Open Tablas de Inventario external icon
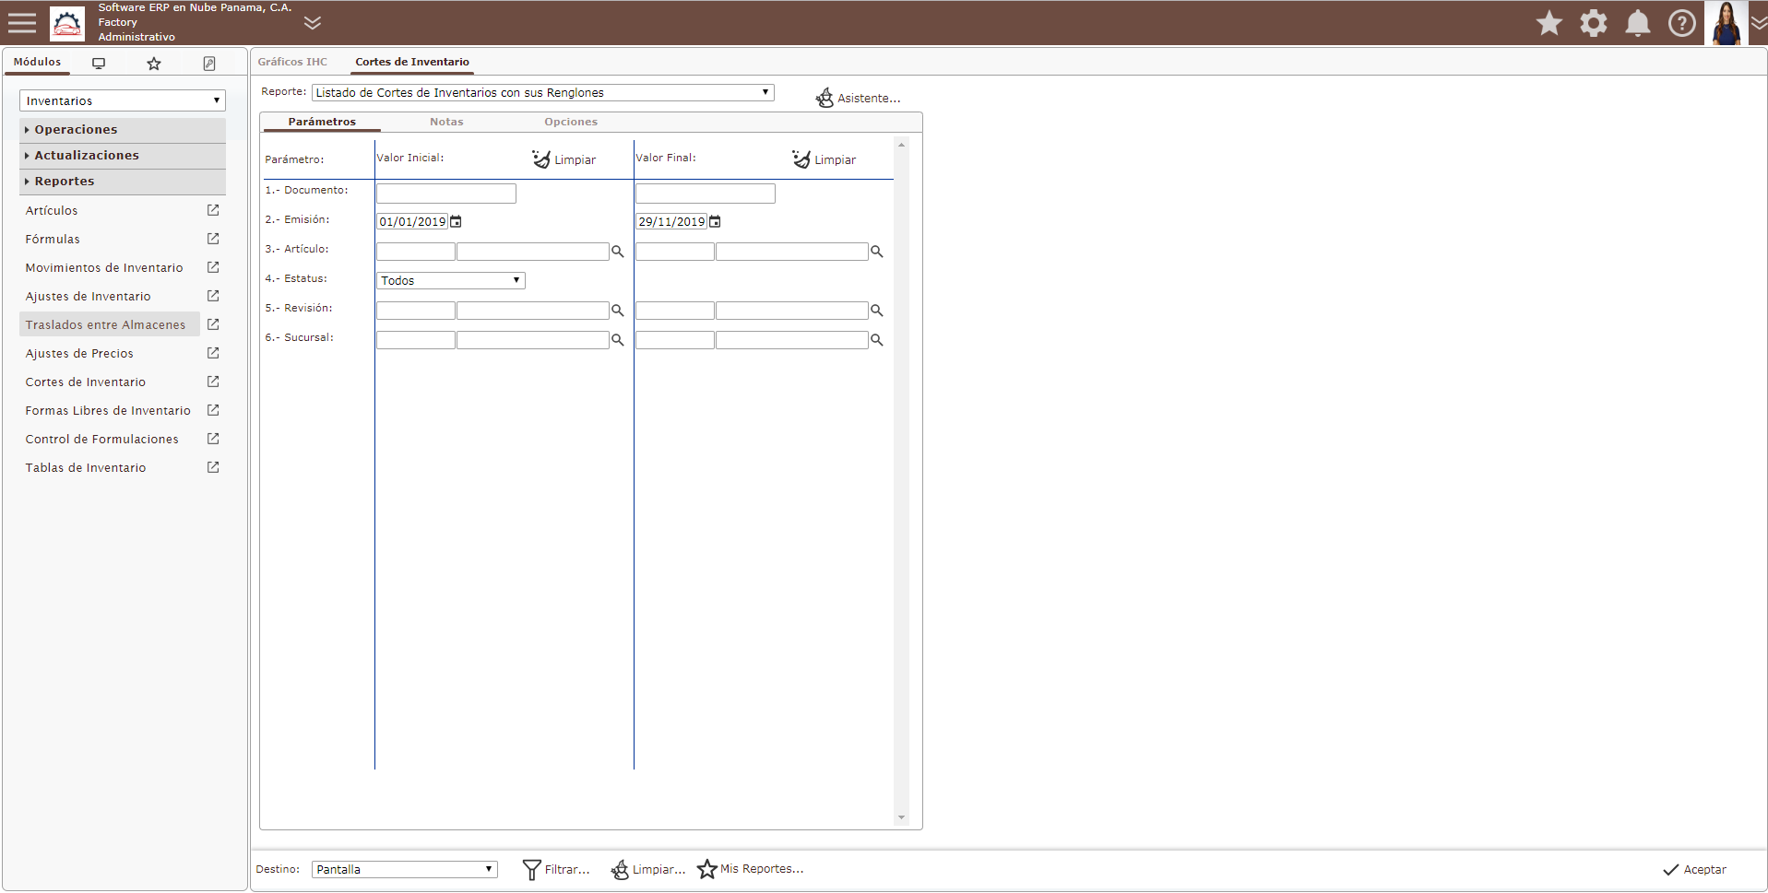 pos(213,467)
